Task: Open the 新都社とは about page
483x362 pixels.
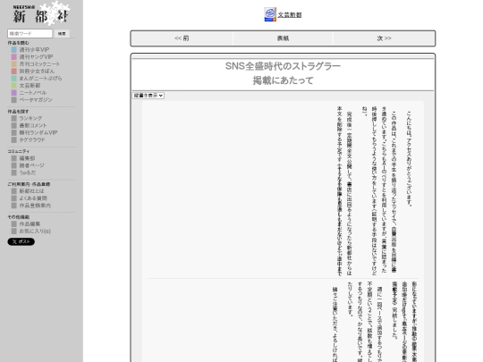Action: [x=31, y=191]
